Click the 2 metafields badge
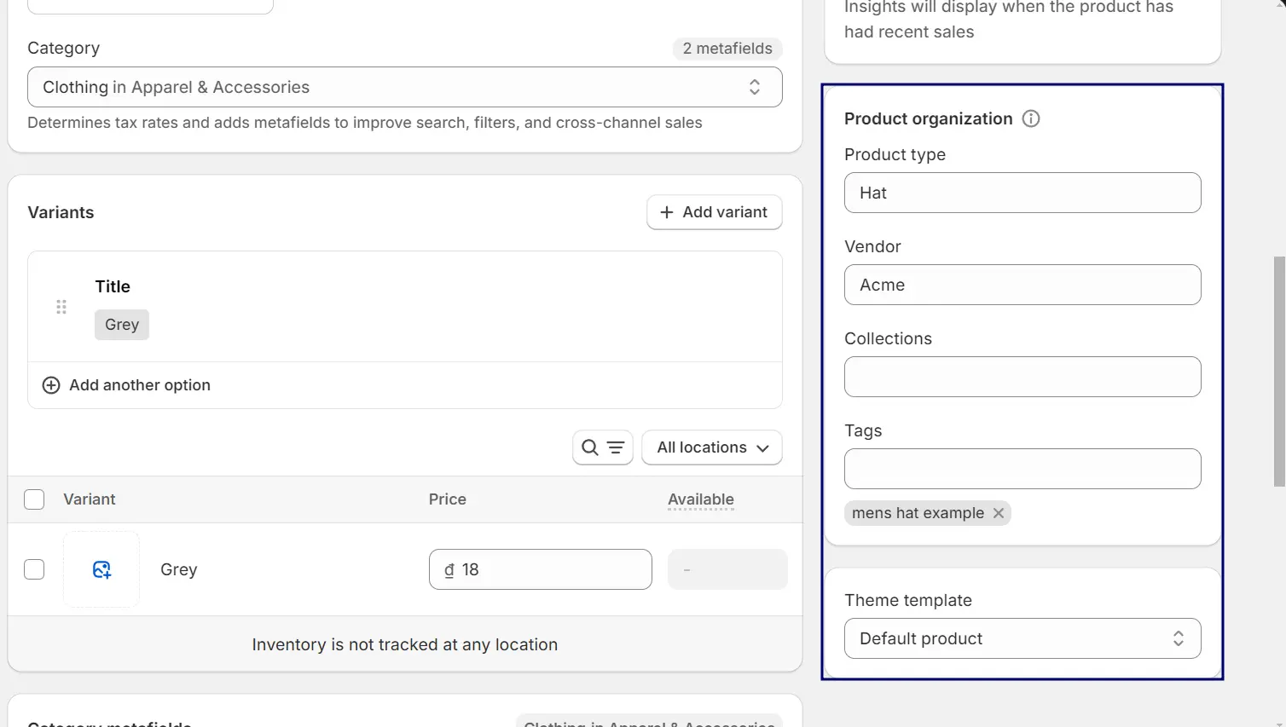Image resolution: width=1286 pixels, height=727 pixels. pyautogui.click(x=727, y=49)
